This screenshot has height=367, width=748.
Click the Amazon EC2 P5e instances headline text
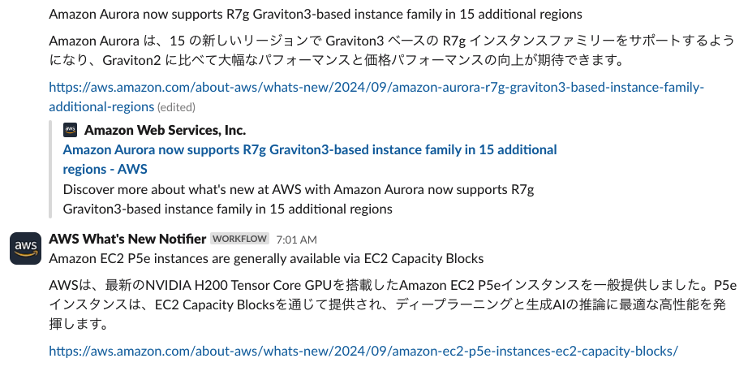click(266, 258)
